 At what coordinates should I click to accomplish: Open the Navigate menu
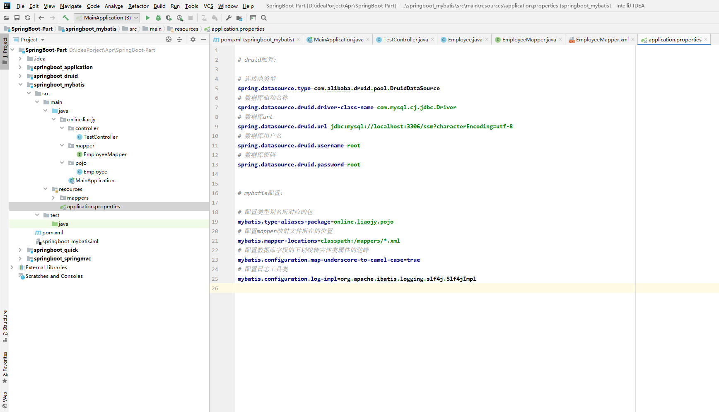pos(71,6)
